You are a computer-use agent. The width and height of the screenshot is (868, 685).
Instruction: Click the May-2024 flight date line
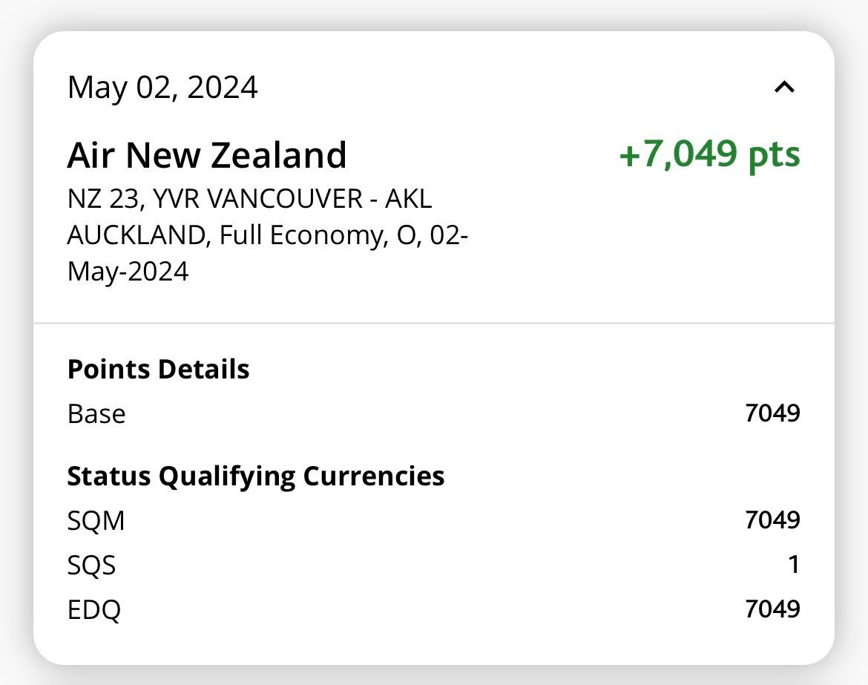pyautogui.click(x=128, y=272)
